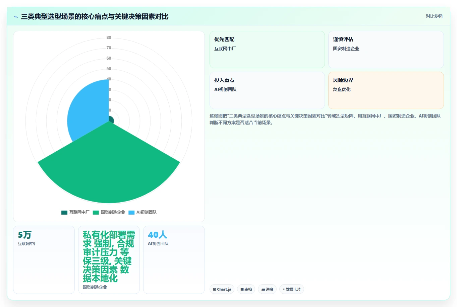Screen dimensions: 457x307
Task: Toggle the 互联网中厂 legend swatch
Action: point(64,212)
